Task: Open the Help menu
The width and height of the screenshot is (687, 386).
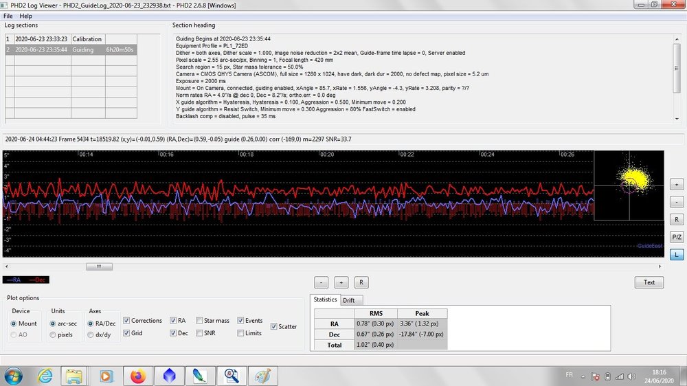Action: point(25,16)
